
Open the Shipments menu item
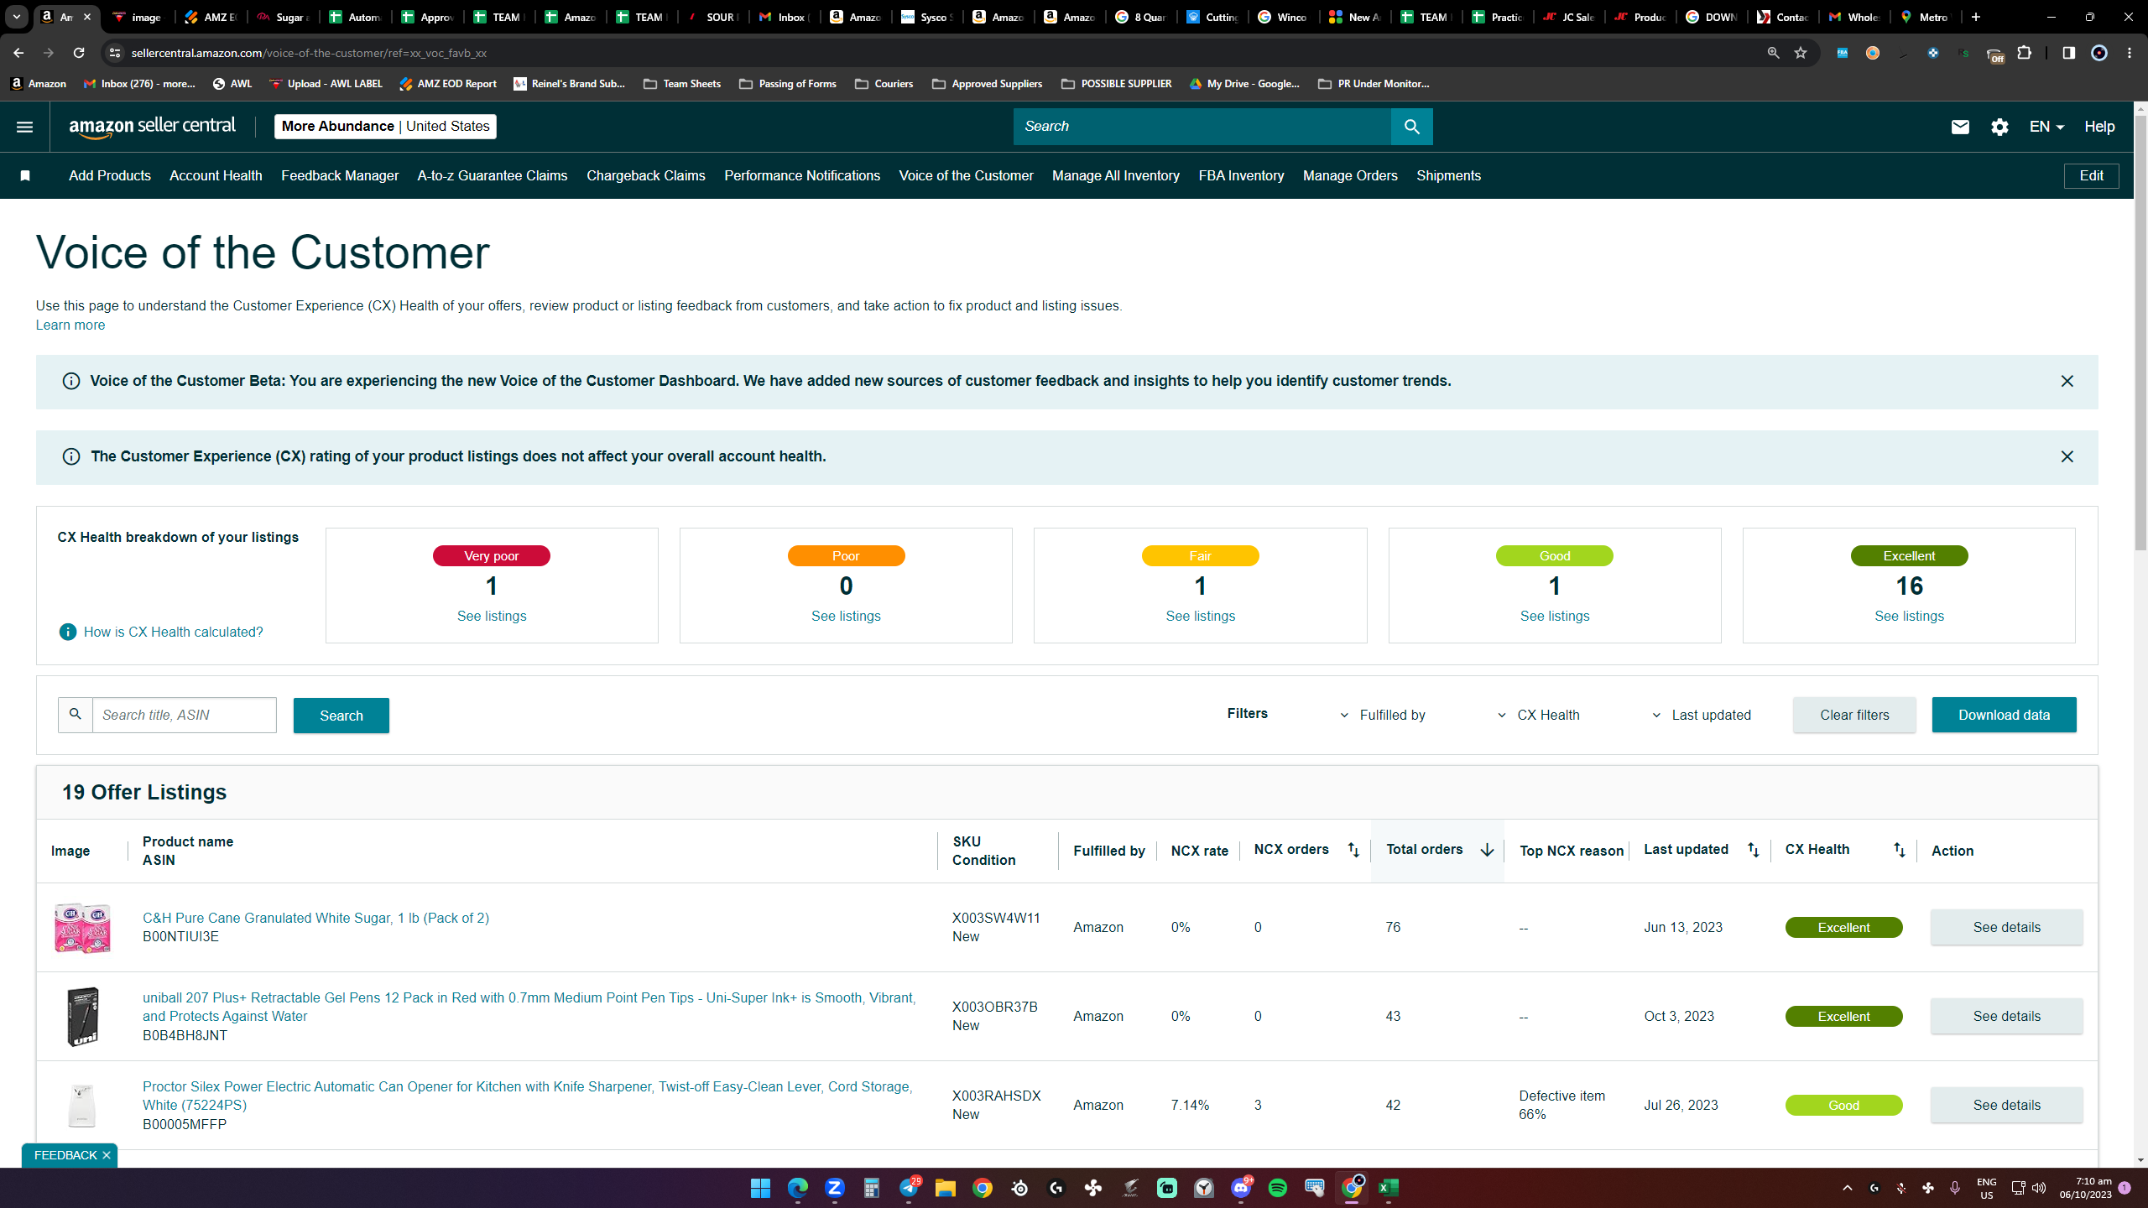coord(1448,175)
